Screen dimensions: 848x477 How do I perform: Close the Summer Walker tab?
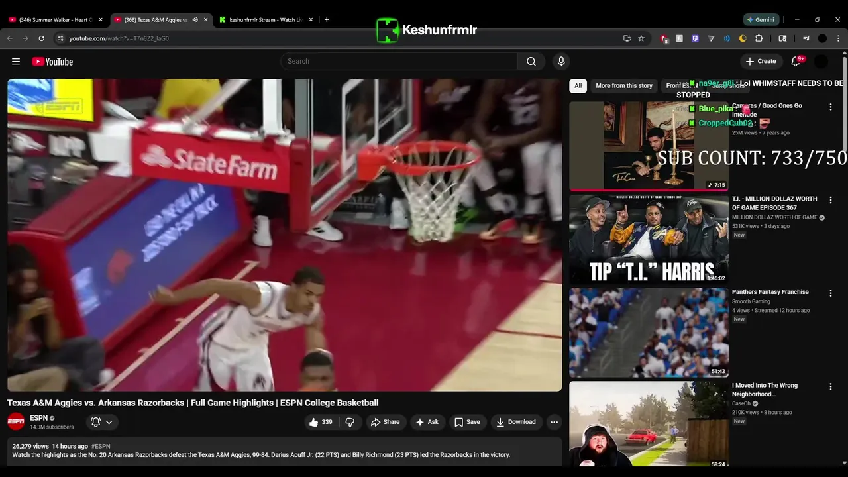click(101, 20)
